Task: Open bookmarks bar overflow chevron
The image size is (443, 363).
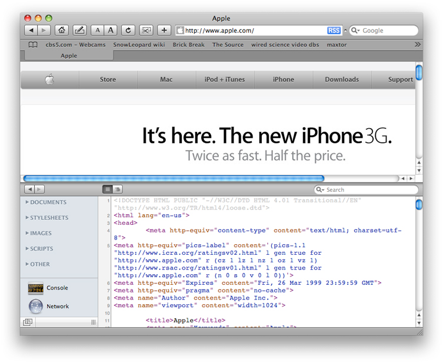Action: 417,45
